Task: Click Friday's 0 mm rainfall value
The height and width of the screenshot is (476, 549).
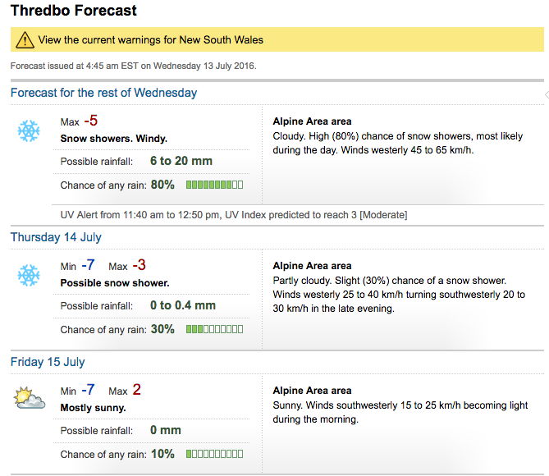Action: [x=166, y=430]
